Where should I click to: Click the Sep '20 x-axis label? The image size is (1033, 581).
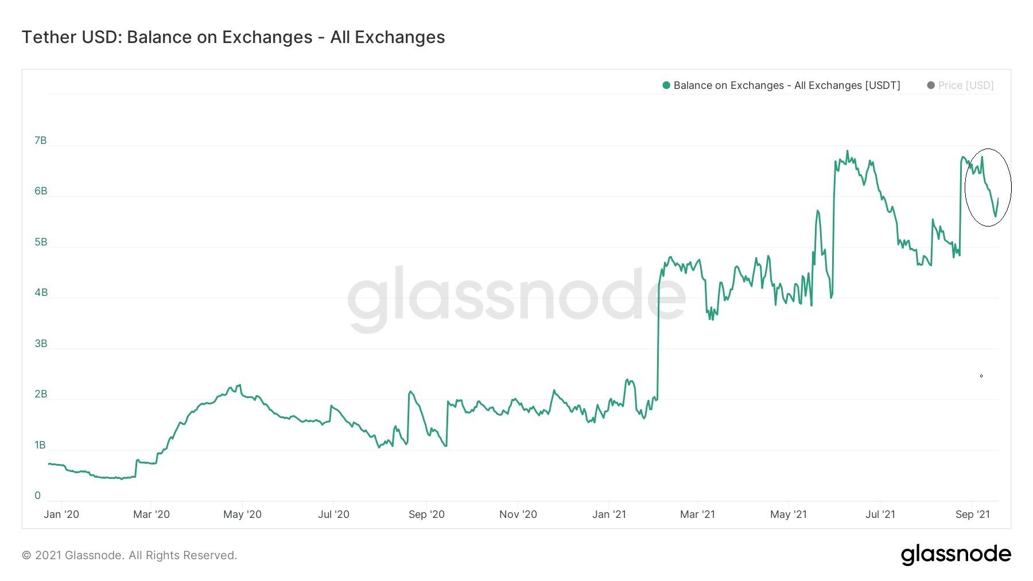[x=426, y=514]
